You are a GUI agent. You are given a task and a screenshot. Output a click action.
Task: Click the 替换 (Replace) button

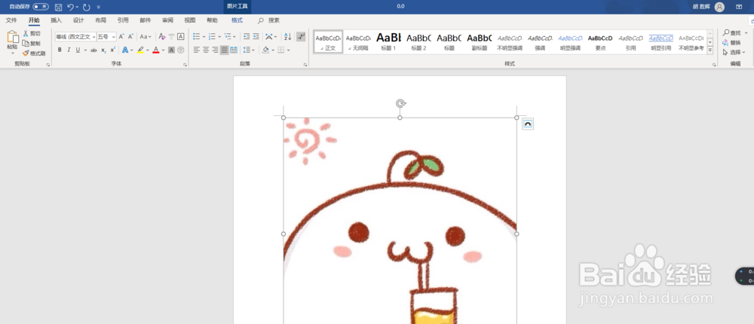(x=732, y=42)
